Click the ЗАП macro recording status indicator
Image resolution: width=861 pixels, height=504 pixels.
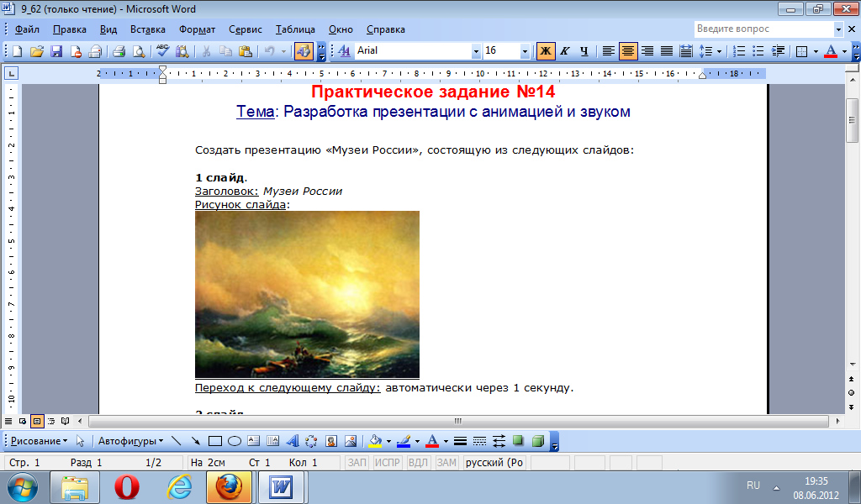(357, 462)
